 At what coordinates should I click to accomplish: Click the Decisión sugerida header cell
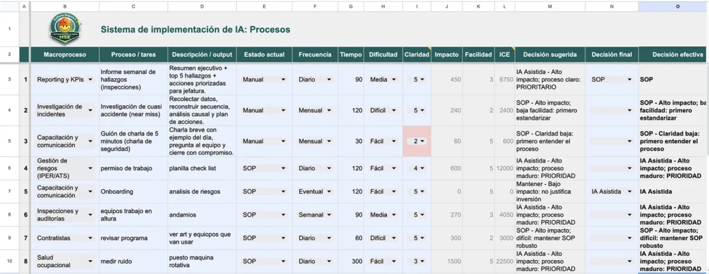pos(550,54)
